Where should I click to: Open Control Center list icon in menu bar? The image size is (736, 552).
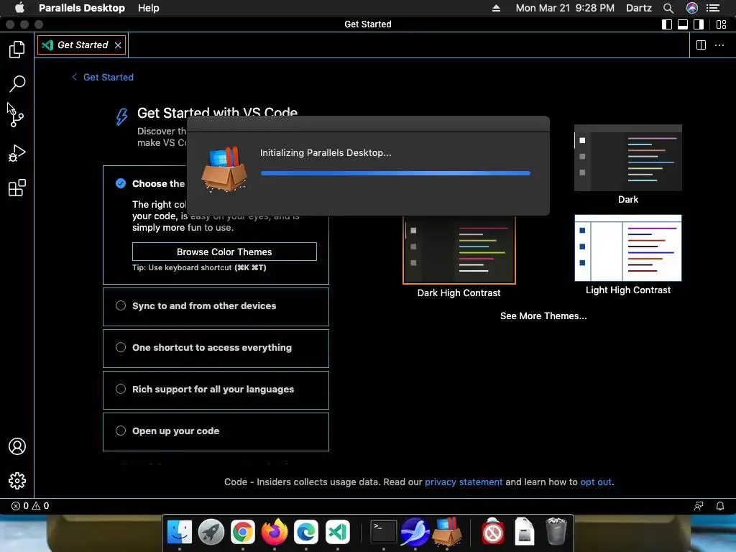coord(713,8)
